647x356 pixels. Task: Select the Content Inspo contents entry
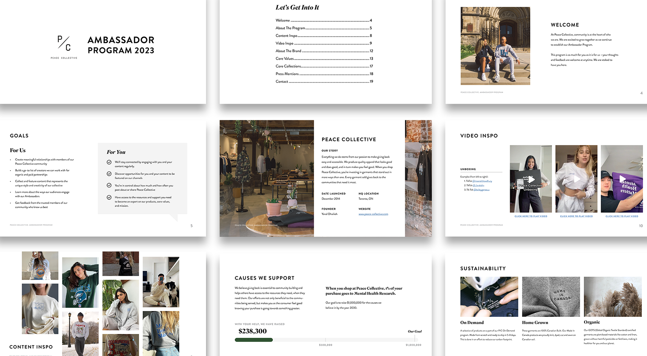[324, 36]
